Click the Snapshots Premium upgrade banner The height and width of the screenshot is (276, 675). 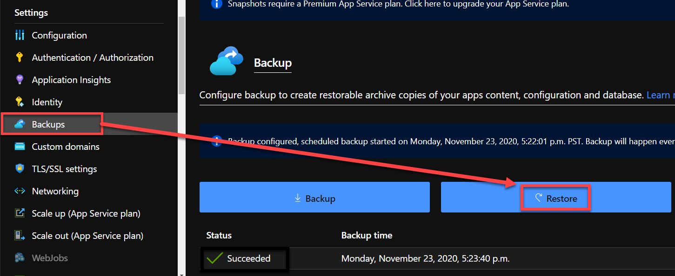[x=398, y=4]
